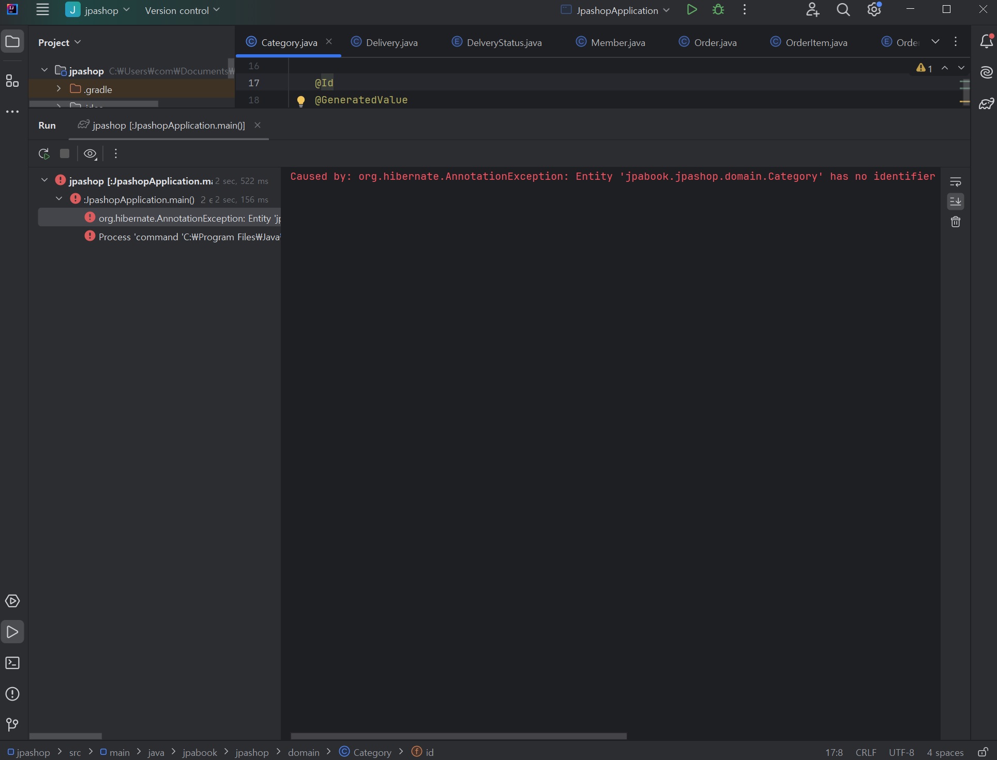Stop the running process
Screen dimensions: 997x760
click(x=65, y=153)
